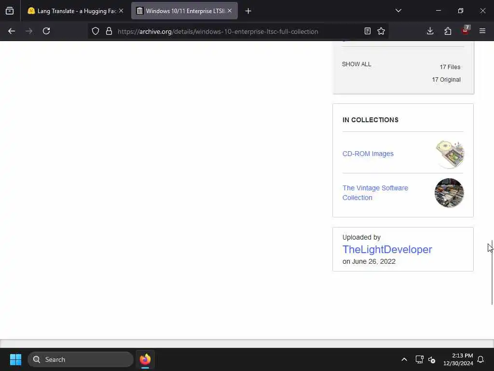Bookmark this page with star icon
This screenshot has height=371, width=494.
pos(381,31)
